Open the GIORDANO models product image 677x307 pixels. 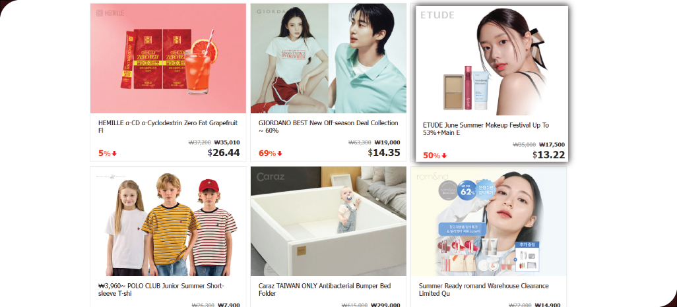328,58
